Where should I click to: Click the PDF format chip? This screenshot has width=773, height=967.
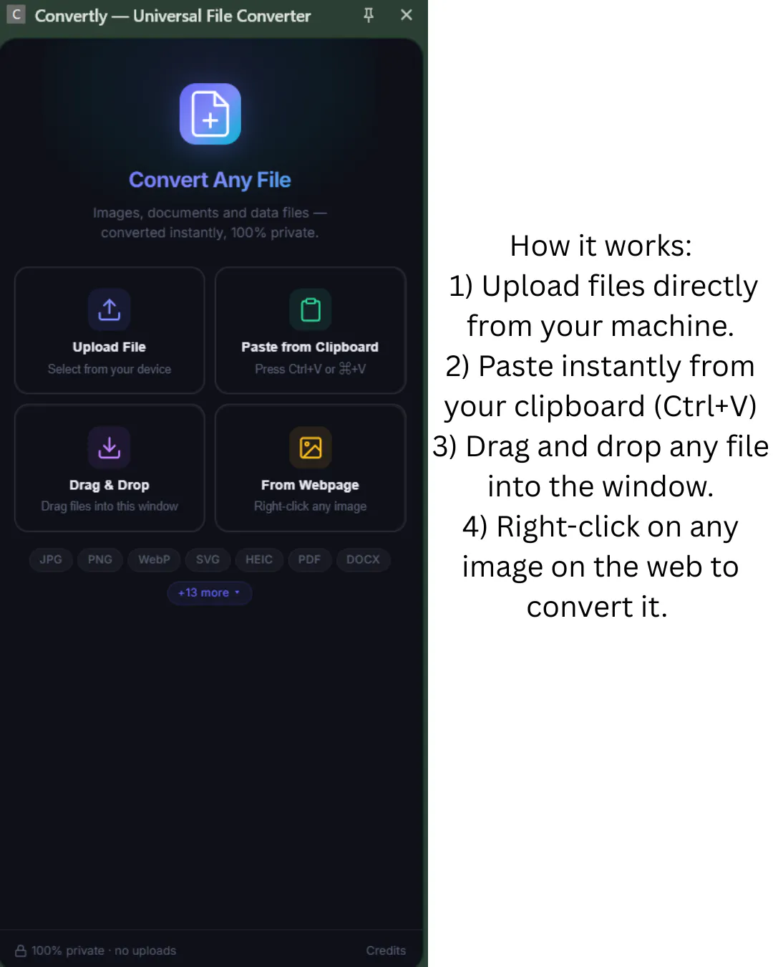309,559
